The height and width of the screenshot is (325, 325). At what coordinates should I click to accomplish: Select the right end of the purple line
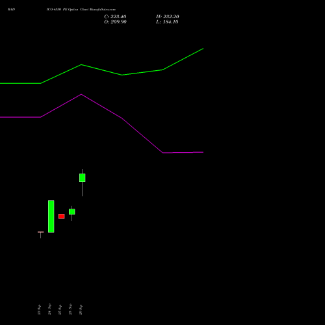point(203,152)
